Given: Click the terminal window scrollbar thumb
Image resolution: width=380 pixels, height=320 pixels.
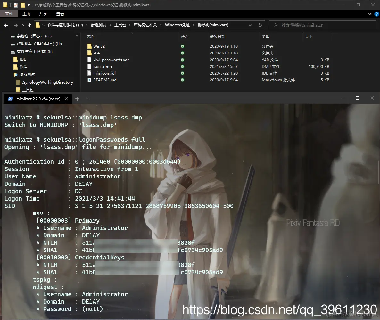Looking at the screenshot, I should 378,172.
